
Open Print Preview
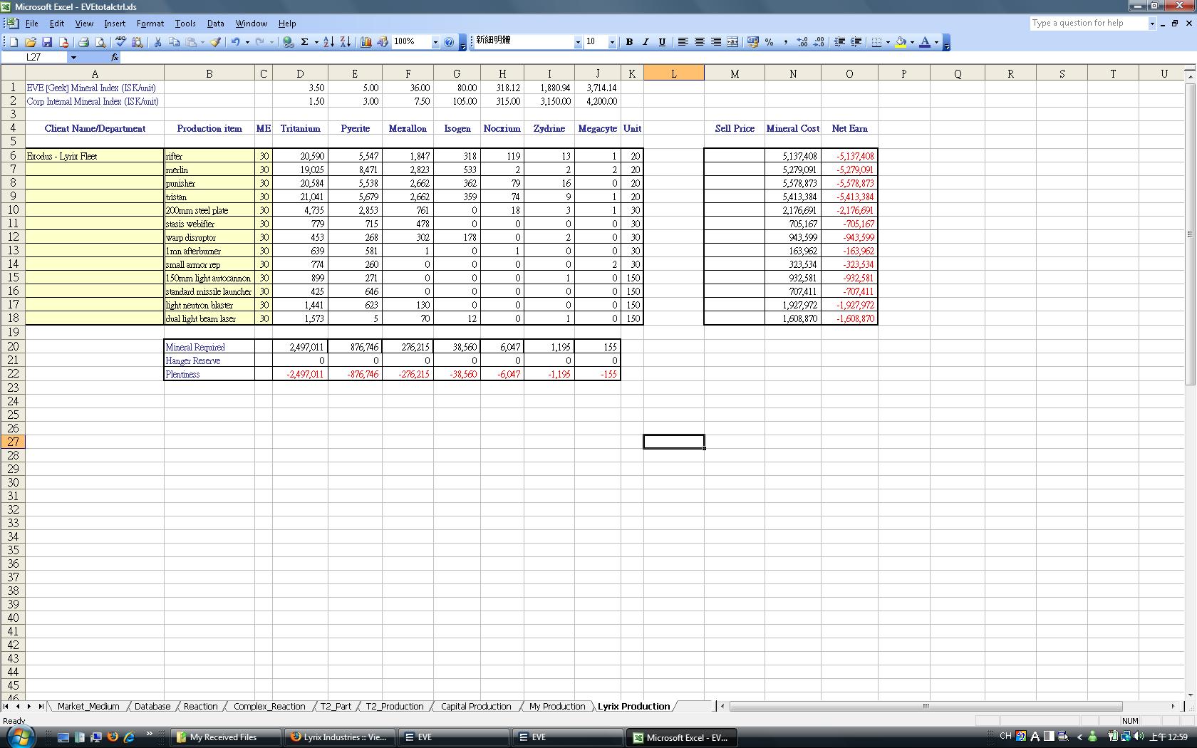click(100, 42)
